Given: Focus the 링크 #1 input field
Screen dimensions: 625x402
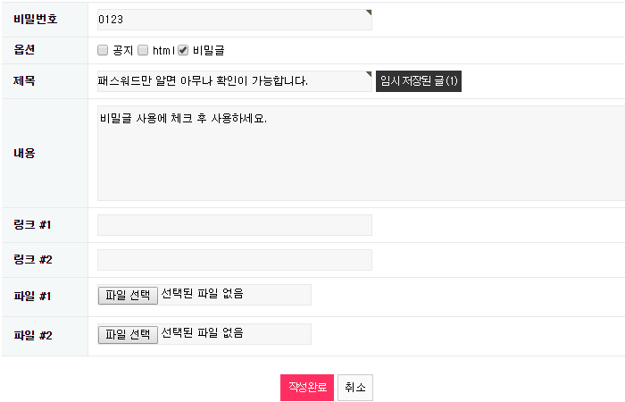Looking at the screenshot, I should (x=234, y=225).
